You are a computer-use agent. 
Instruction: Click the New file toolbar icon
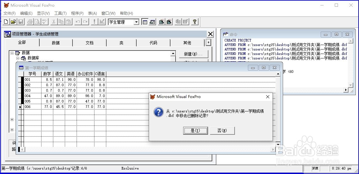[6, 22]
